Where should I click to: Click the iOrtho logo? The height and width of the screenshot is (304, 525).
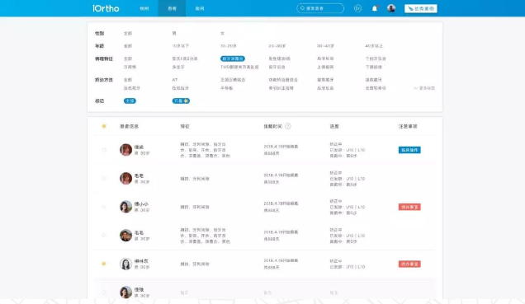point(106,8)
